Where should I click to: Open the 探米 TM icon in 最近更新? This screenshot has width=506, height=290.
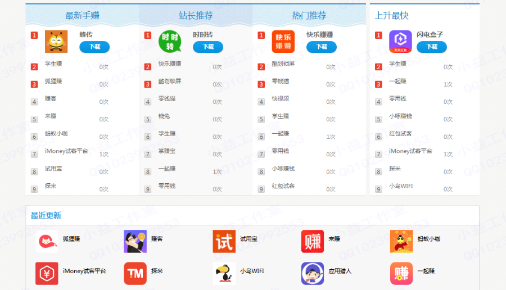click(135, 274)
